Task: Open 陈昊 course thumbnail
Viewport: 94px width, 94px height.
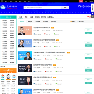Action: [x=25, y=31]
